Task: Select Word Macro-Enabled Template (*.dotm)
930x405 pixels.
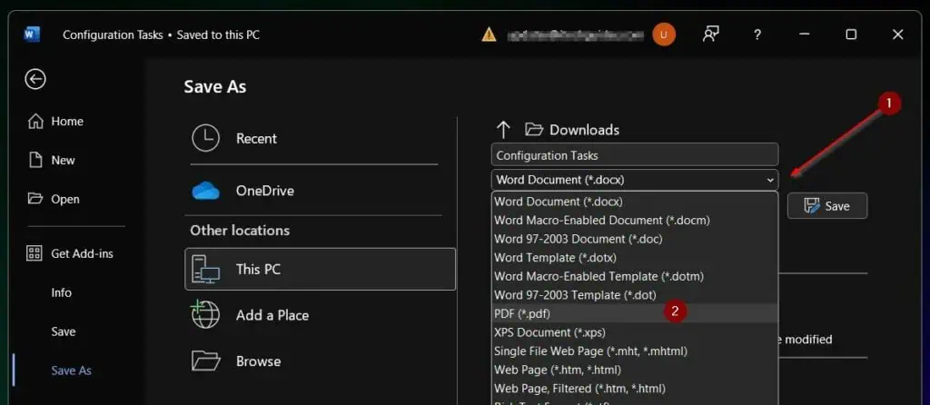Action: tap(635, 276)
